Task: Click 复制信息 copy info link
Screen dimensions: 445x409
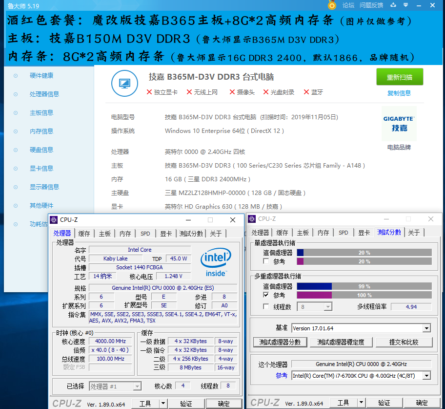Action: pyautogui.click(x=399, y=93)
